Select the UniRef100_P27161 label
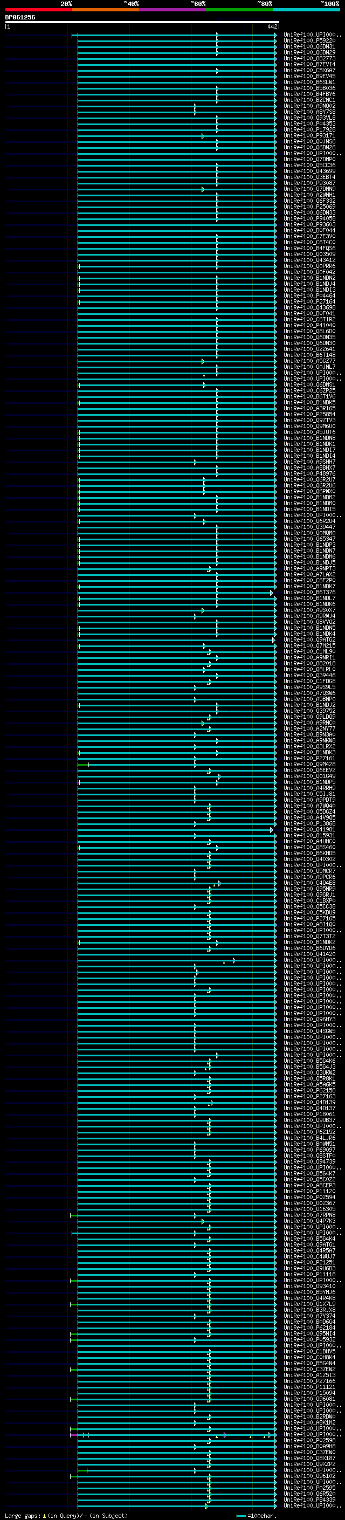 309,758
